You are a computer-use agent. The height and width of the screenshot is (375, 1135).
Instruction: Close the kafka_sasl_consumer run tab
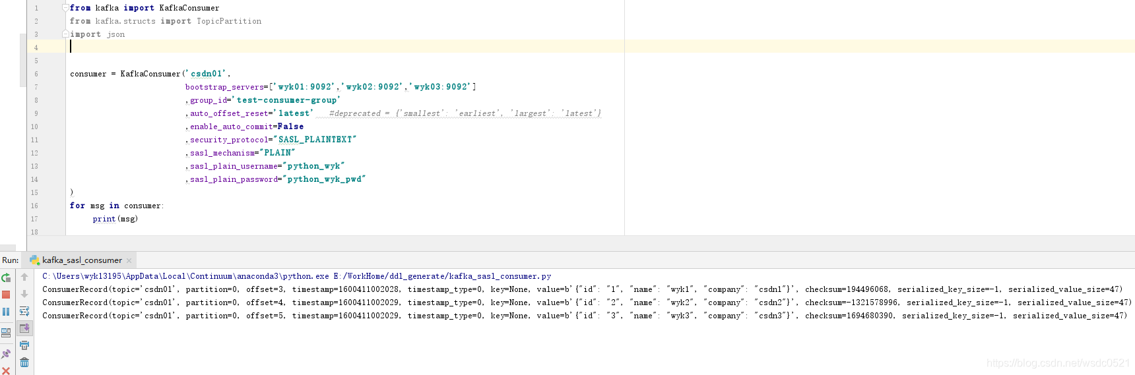[x=129, y=260]
